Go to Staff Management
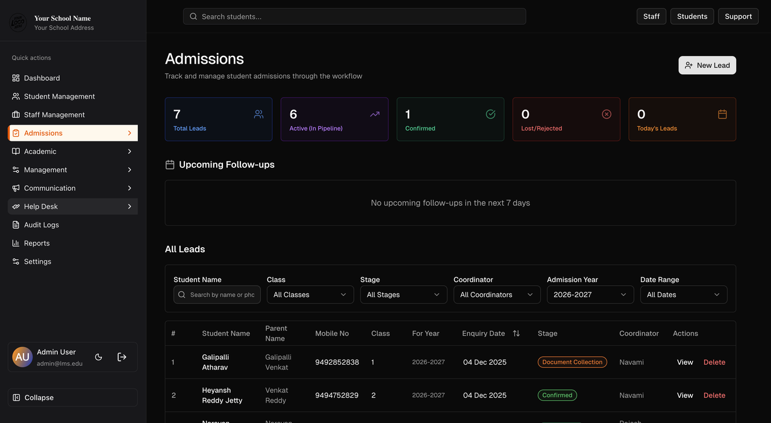The height and width of the screenshot is (423, 771). pyautogui.click(x=73, y=115)
